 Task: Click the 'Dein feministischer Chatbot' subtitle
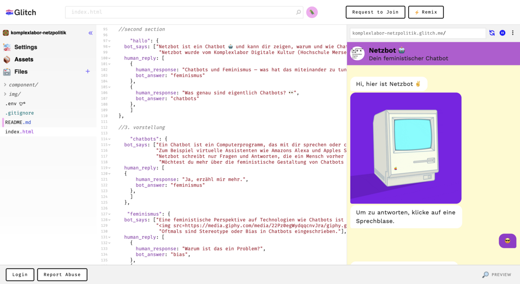pyautogui.click(x=409, y=58)
